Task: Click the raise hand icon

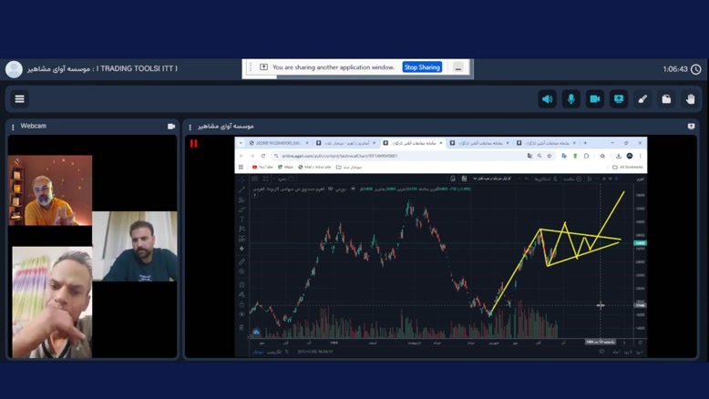Action: (x=691, y=98)
